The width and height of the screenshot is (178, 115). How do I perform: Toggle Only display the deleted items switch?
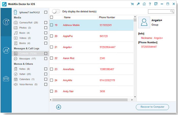(x=56, y=11)
